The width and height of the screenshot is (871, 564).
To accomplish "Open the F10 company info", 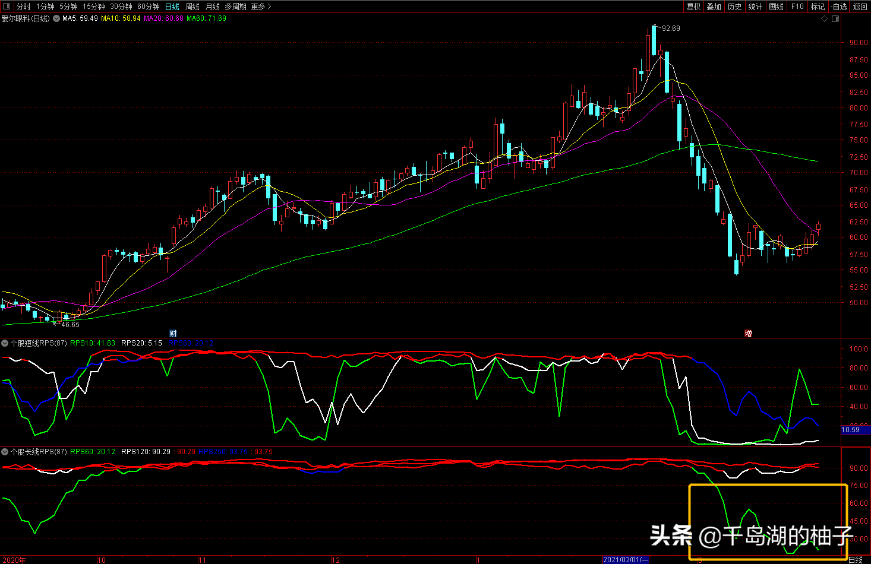I will tap(797, 7).
